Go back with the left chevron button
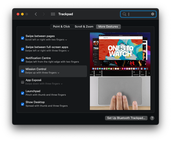Viewport: 171px width, 141px height. click(x=36, y=14)
